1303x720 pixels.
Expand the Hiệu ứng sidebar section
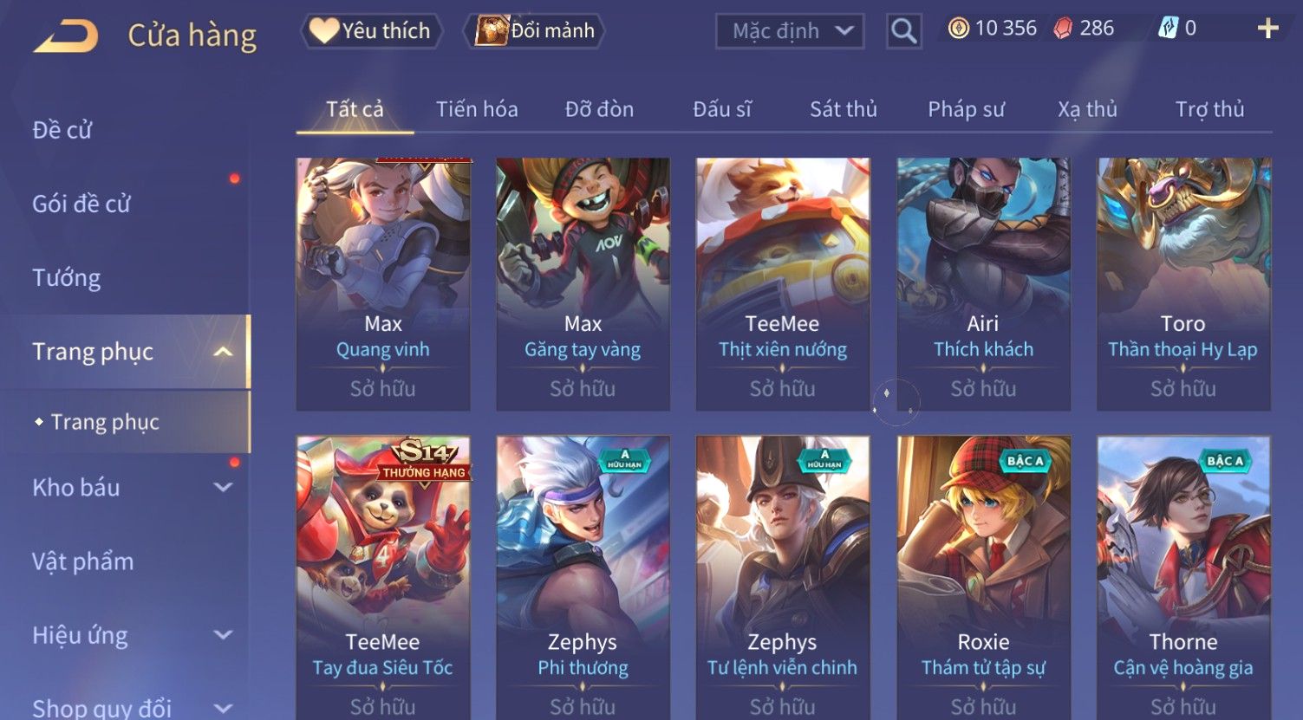[223, 634]
